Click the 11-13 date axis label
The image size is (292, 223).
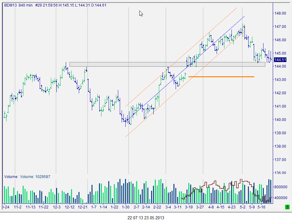coord(30,207)
